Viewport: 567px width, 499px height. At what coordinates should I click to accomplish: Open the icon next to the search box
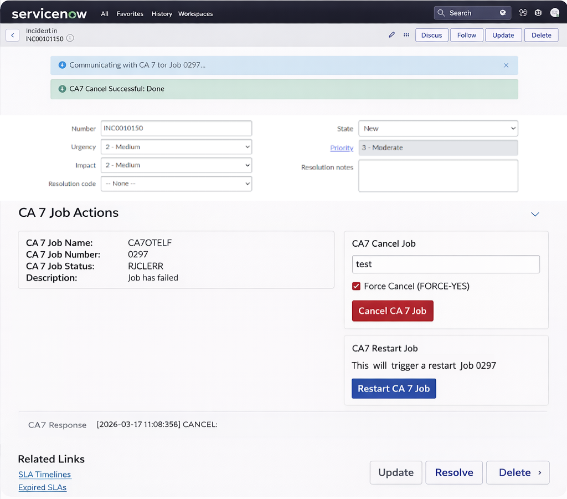(523, 13)
